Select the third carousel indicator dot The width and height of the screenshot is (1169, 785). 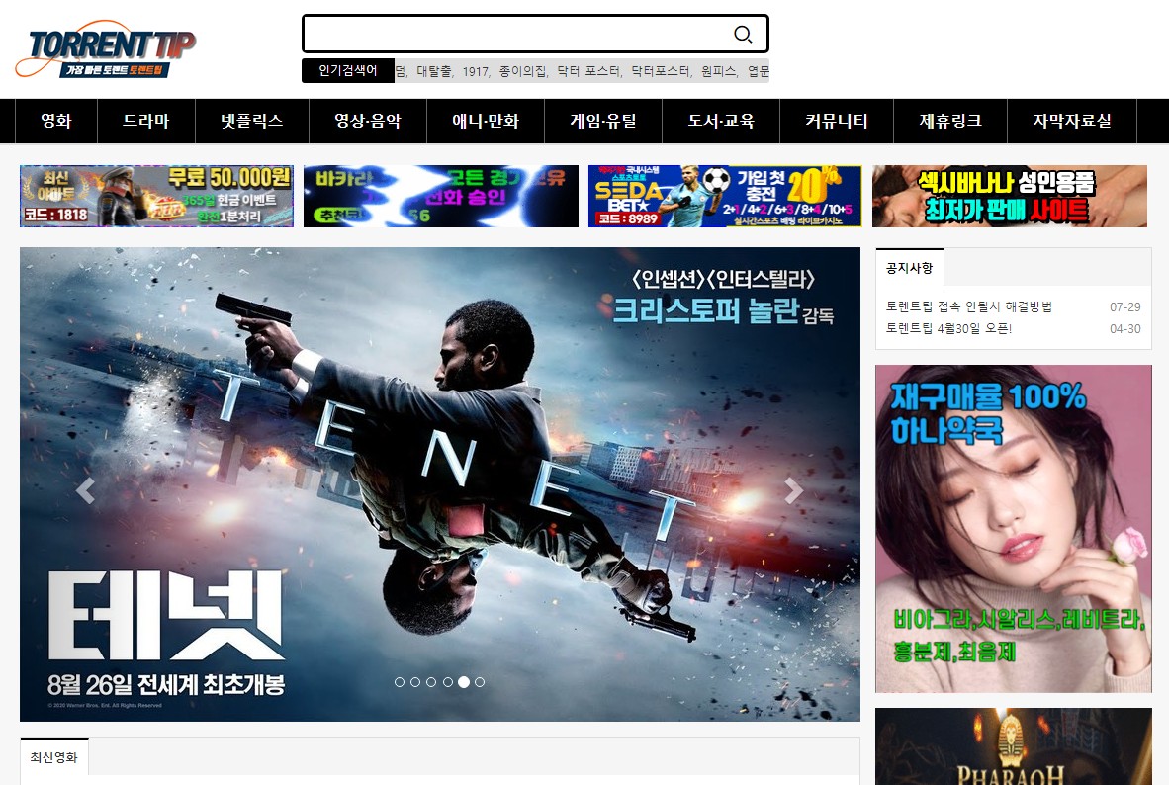coord(431,682)
